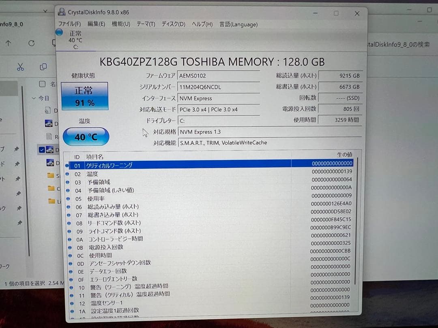Open the 機能(U) menu

coord(121,24)
